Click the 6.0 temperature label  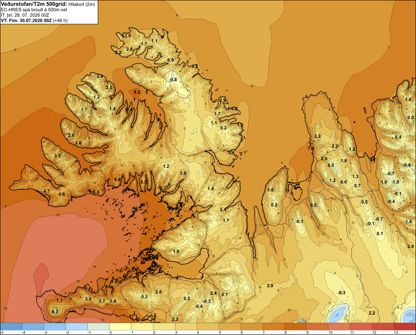96,192
